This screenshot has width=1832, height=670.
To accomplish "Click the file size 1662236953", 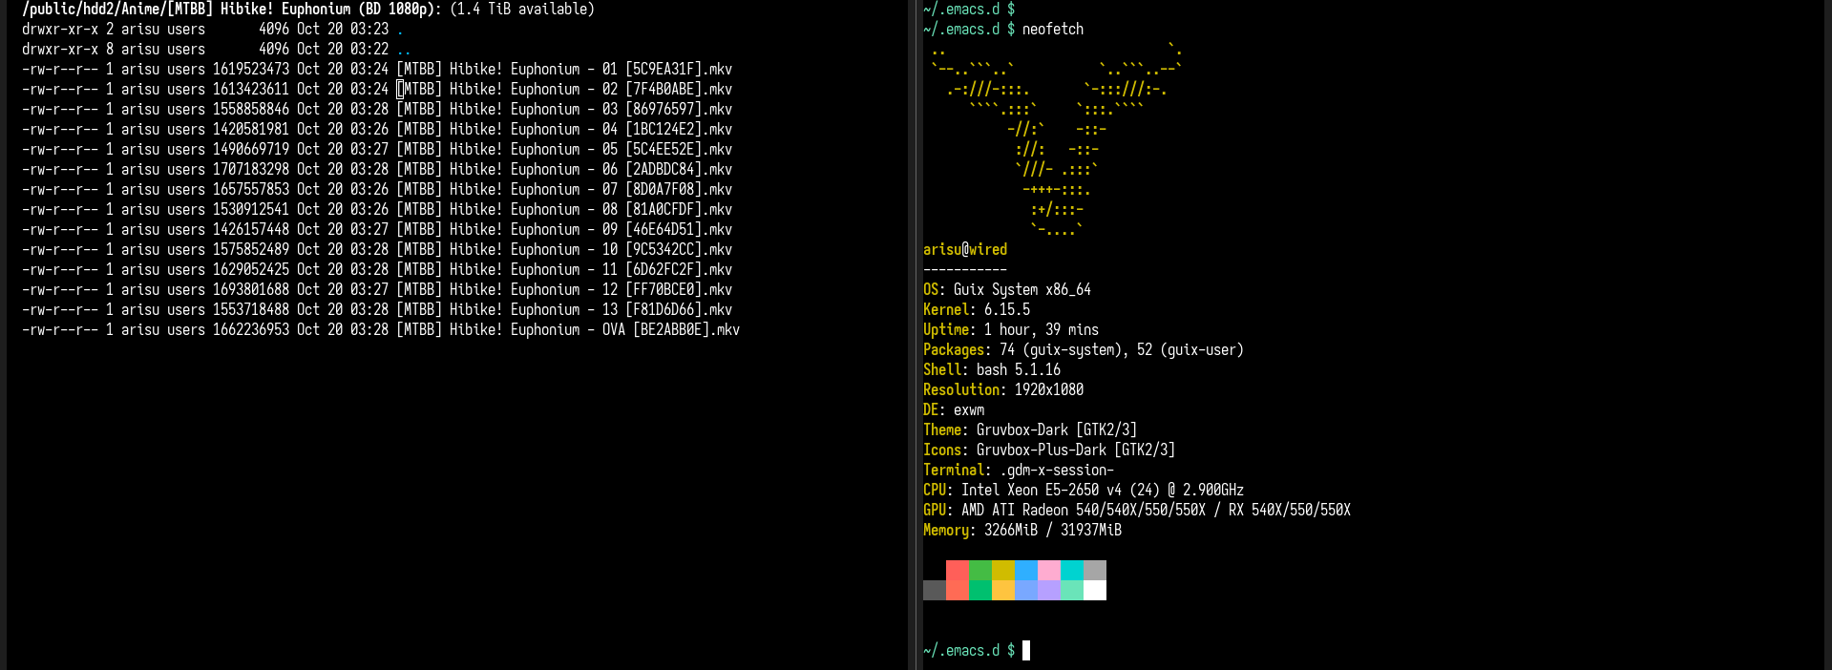I will pyautogui.click(x=251, y=329).
